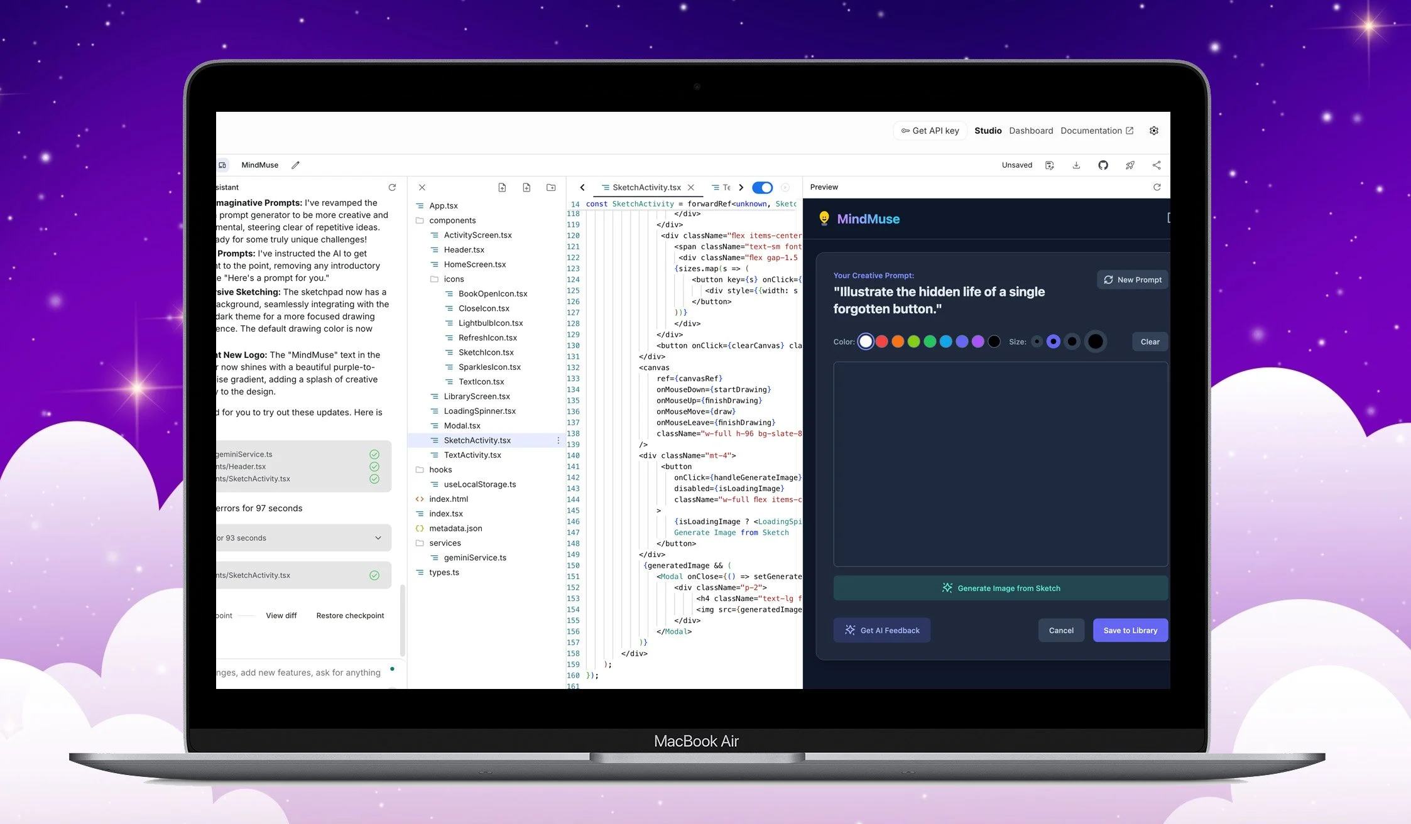Select the red color swatch

pyautogui.click(x=881, y=342)
